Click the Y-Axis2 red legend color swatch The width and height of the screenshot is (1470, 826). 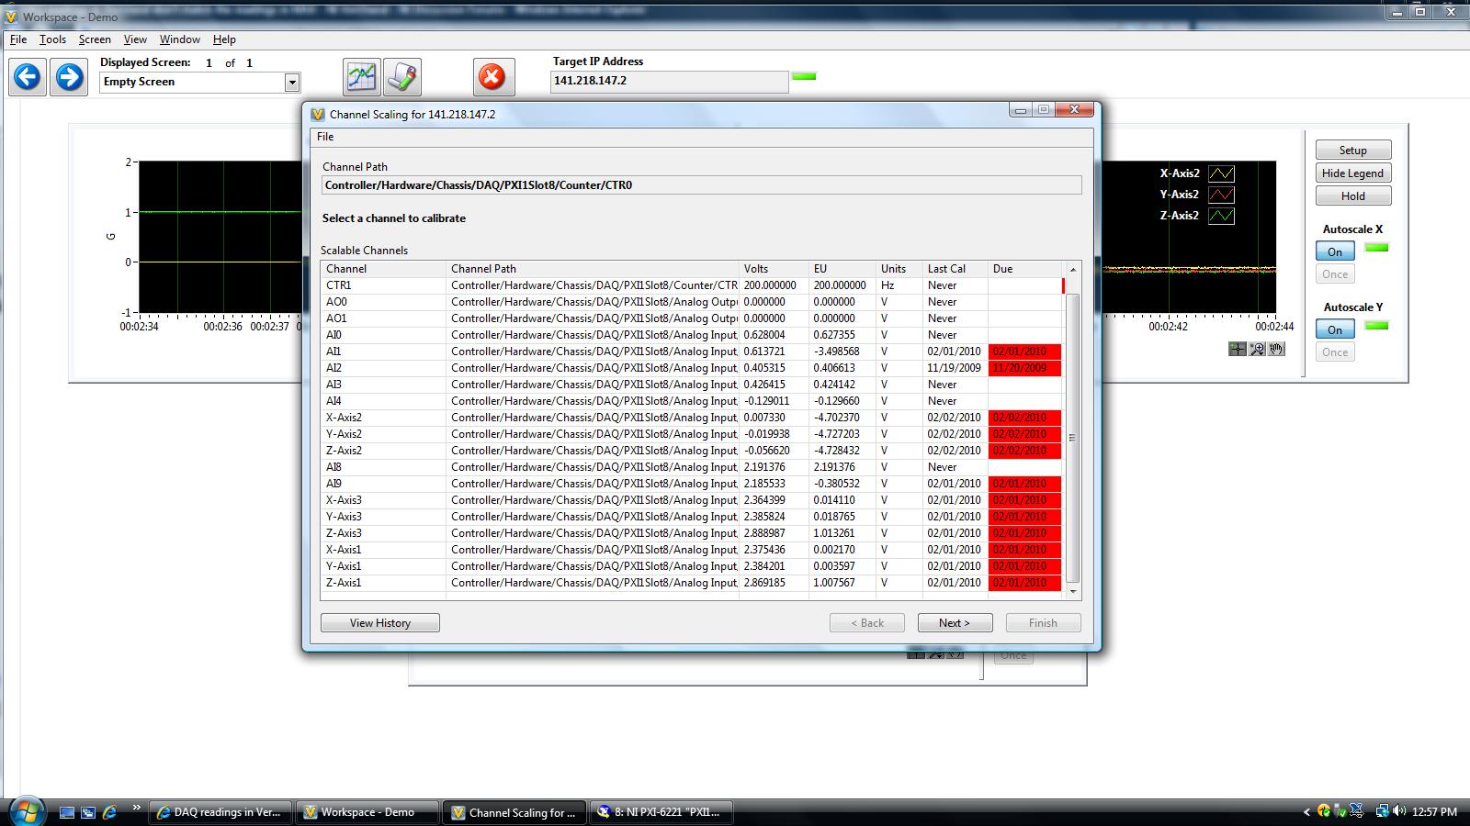1221,195
